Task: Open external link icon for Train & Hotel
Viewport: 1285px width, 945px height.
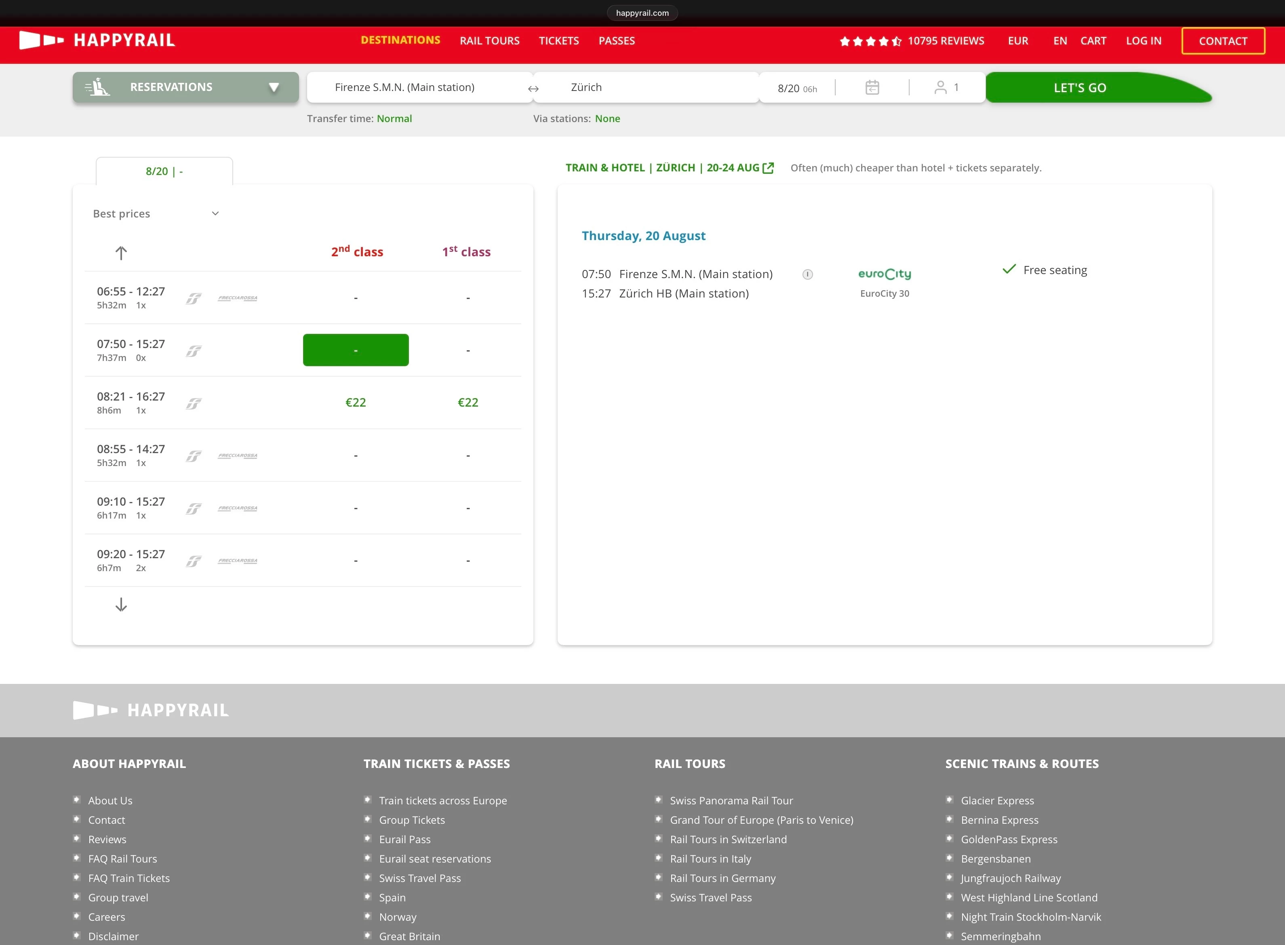Action: 768,168
